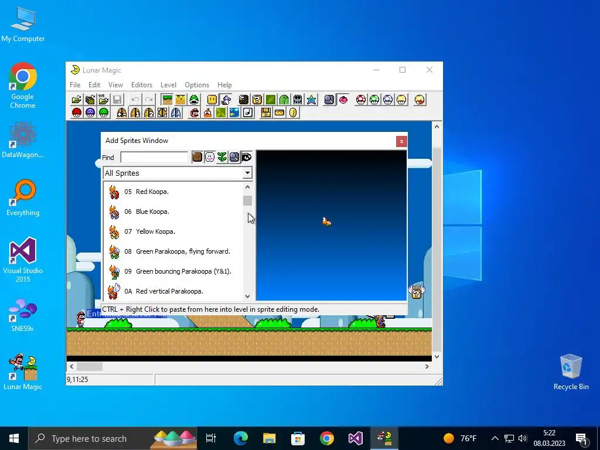This screenshot has height=450, width=600.
Task: Select the 06 Blue Koopa sprite row
Action: [173, 212]
